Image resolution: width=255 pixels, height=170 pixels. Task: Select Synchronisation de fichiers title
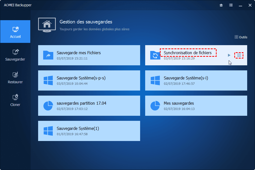(x=188, y=53)
